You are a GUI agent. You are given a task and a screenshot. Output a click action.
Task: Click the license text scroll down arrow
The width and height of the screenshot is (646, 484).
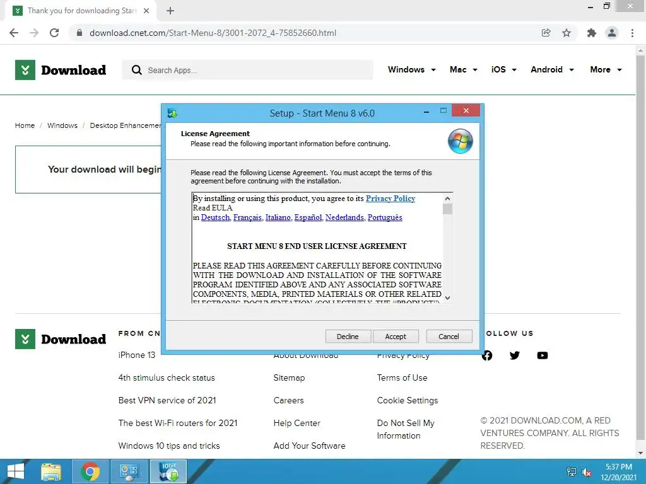coord(447,298)
